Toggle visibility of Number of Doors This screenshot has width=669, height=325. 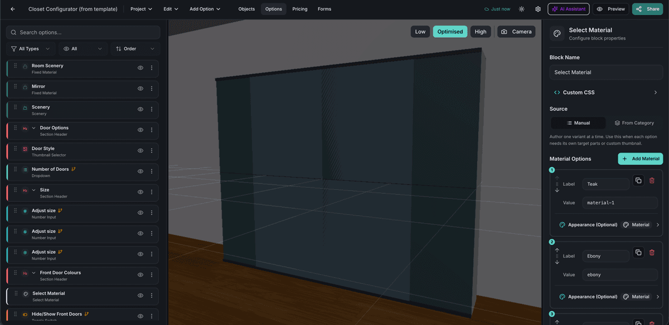(x=140, y=171)
